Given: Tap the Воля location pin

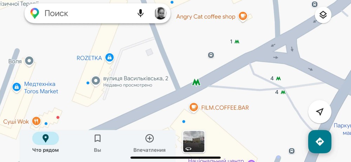Looking at the screenshot, I should (29, 61).
